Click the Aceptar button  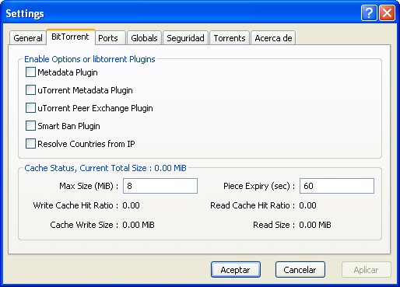click(x=236, y=270)
